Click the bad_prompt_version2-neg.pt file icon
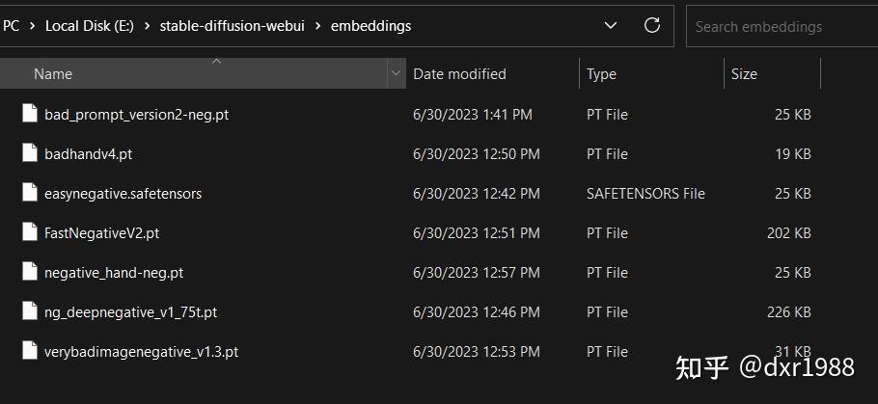The height and width of the screenshot is (404, 878). 29,114
